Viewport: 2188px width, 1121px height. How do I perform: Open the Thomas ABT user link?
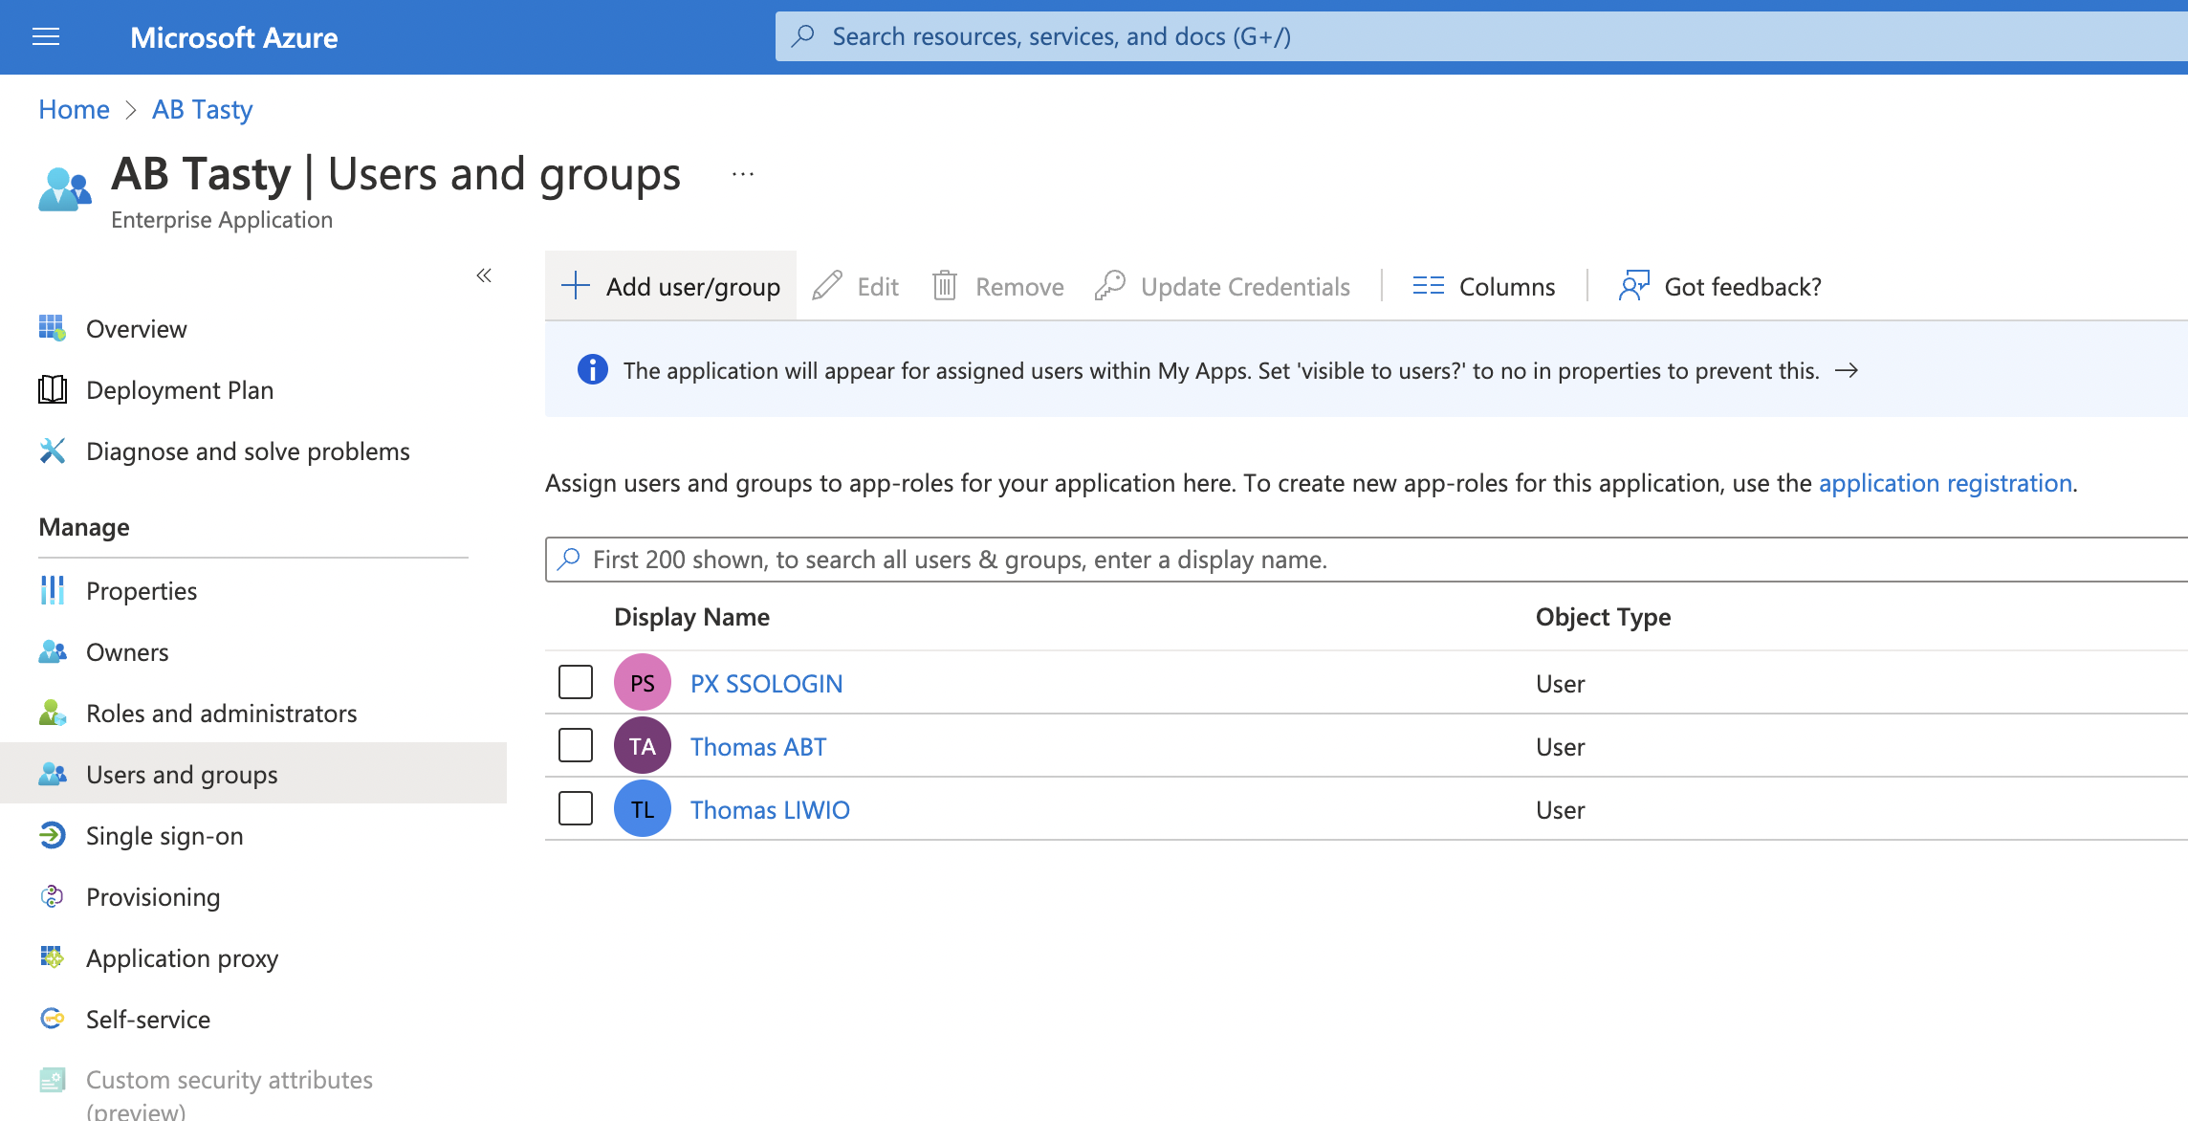pos(758,746)
